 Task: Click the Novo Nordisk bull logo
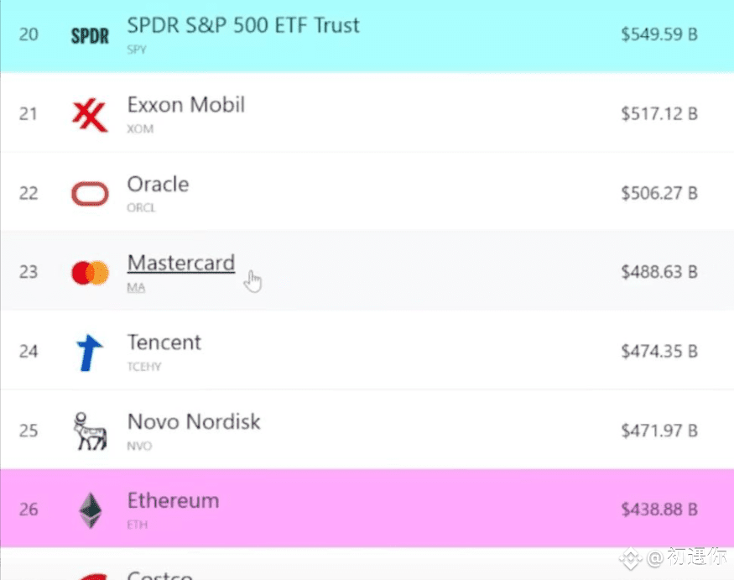pos(90,431)
